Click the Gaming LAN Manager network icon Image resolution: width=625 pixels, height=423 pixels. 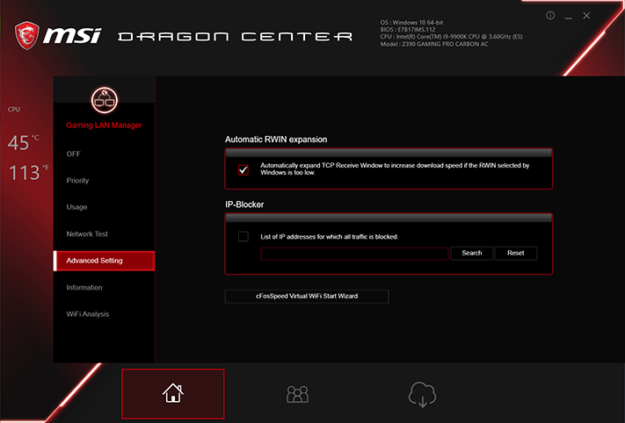pos(105,100)
